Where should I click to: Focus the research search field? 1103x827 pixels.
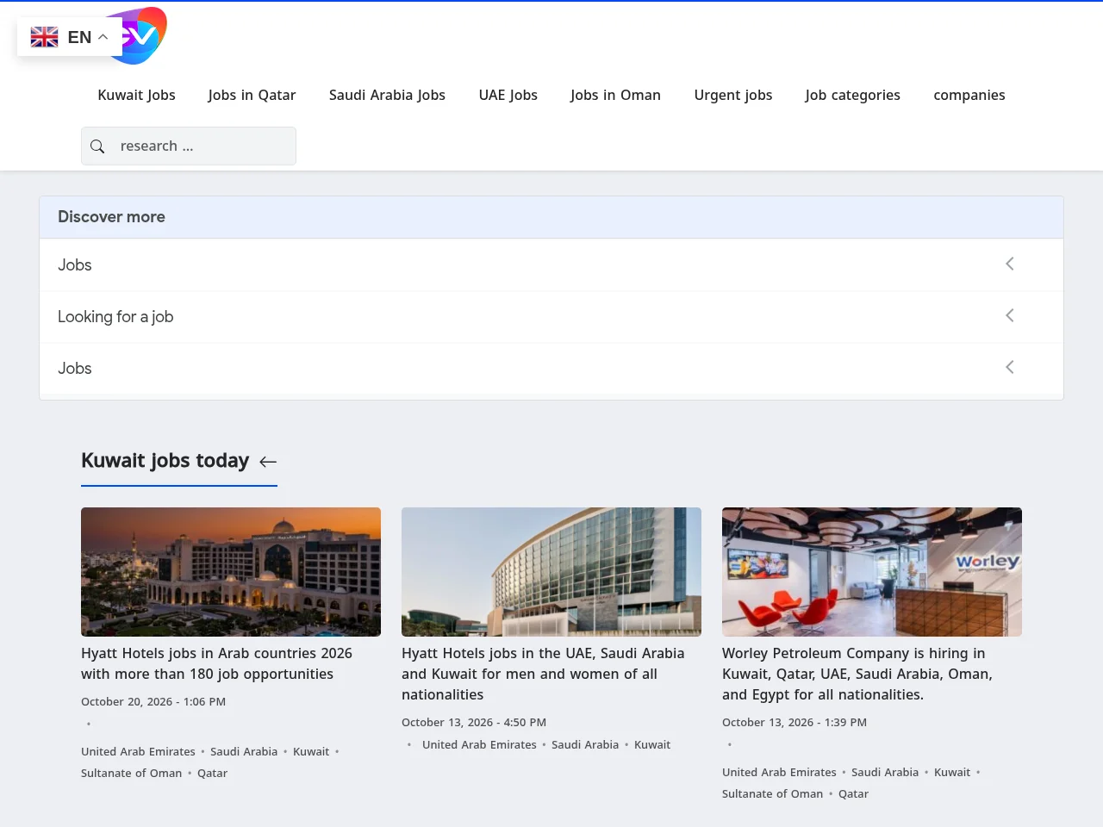tap(189, 146)
